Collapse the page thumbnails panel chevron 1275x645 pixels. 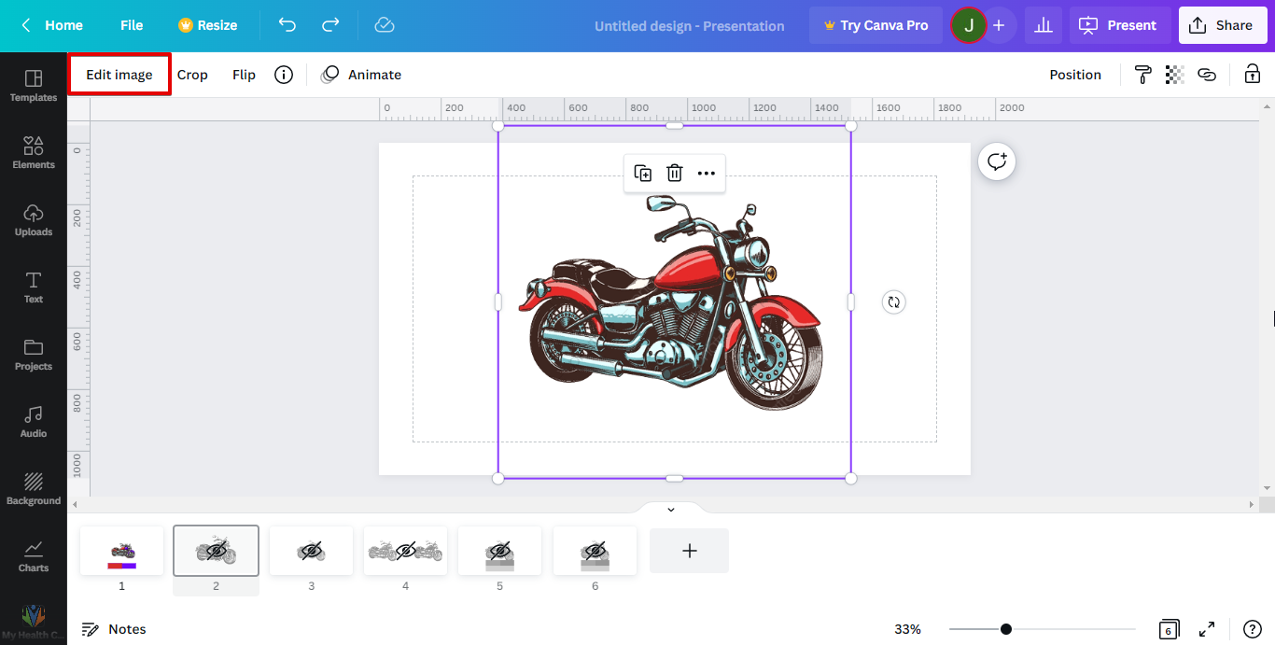670,509
